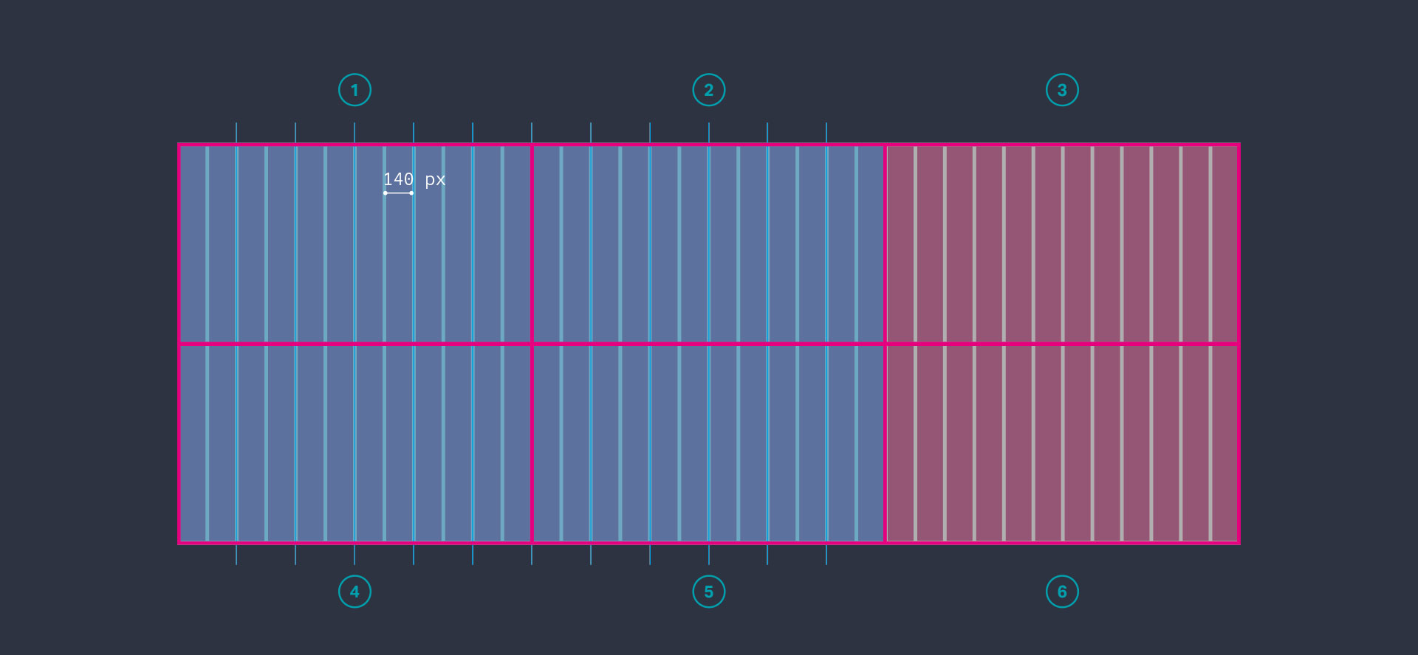Click the circled number 1 marker
The image size is (1418, 655).
pyautogui.click(x=354, y=90)
